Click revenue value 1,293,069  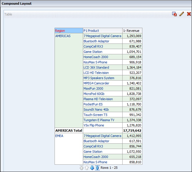(x=134, y=36)
